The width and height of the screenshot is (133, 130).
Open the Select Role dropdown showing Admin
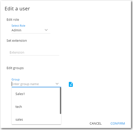(31, 30)
